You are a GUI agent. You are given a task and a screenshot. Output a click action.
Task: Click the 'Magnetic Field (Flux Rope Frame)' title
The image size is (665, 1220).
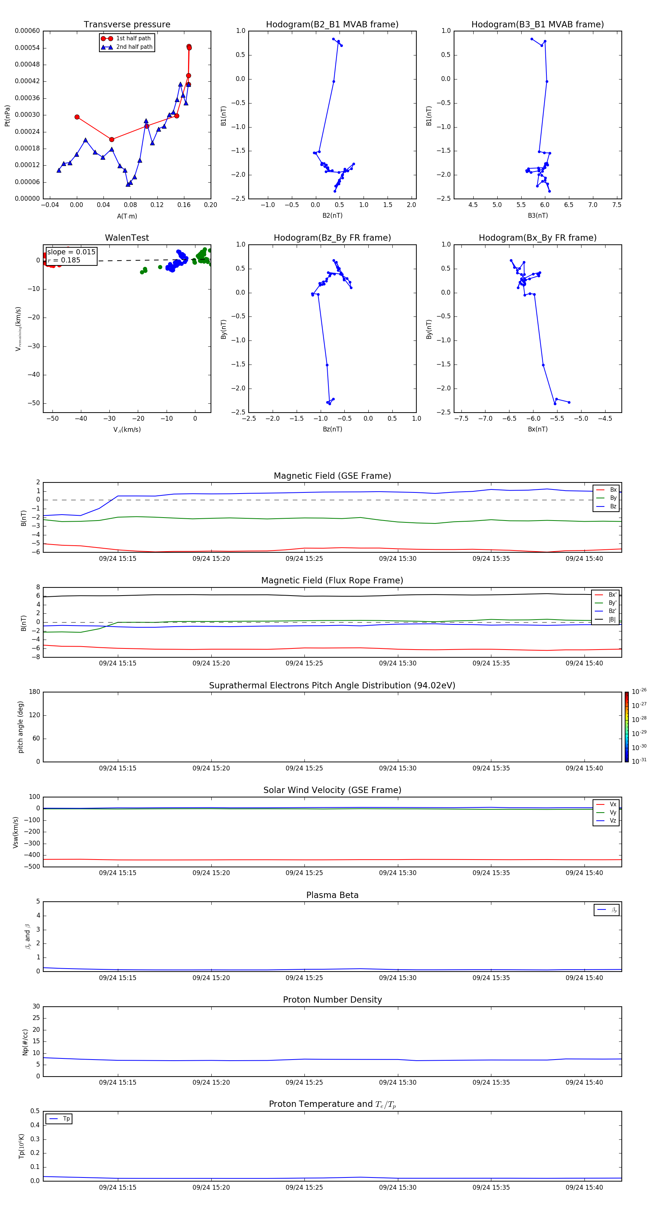(x=332, y=581)
